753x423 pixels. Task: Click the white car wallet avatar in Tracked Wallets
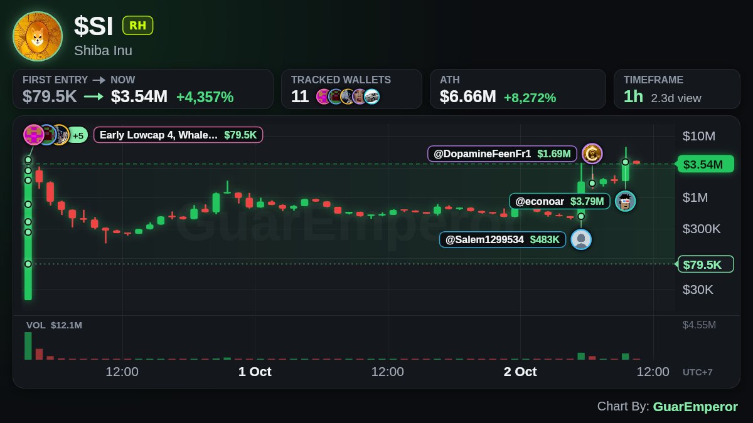point(371,97)
